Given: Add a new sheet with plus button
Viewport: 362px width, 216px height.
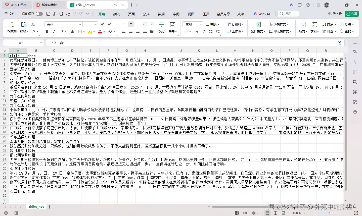Looking at the screenshot, I should pyautogui.click(x=50, y=207).
